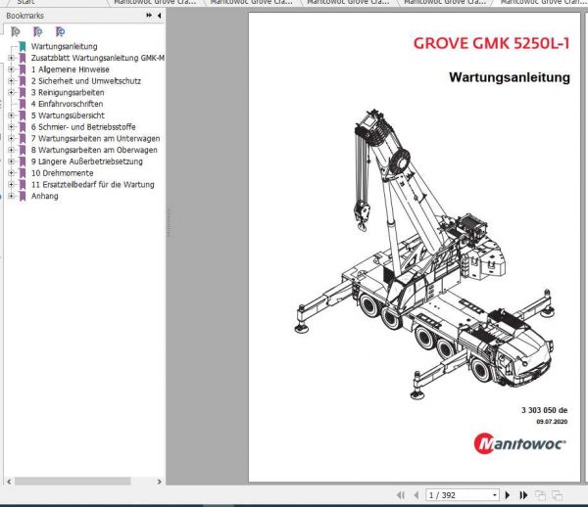
Task: Jump to the last page
Action: [x=523, y=495]
